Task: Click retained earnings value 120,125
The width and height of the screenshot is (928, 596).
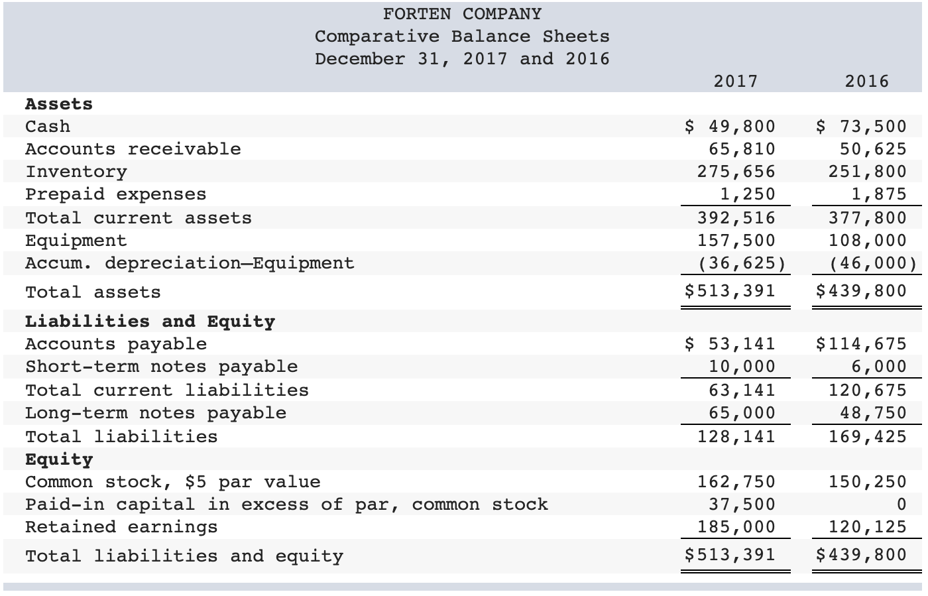Action: click(x=867, y=526)
